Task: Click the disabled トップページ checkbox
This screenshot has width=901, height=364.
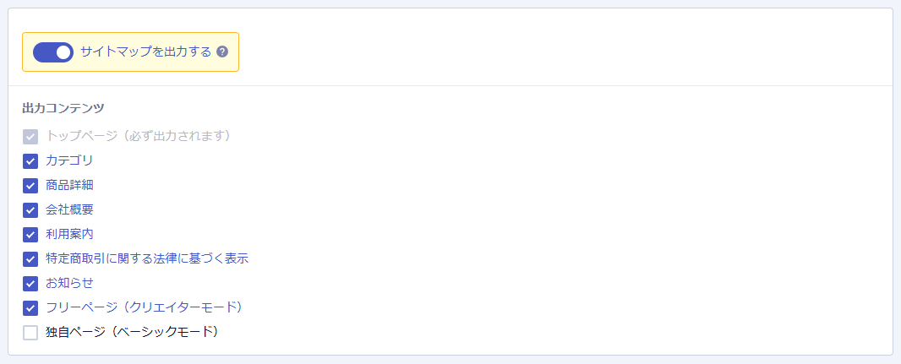Action: [30, 137]
